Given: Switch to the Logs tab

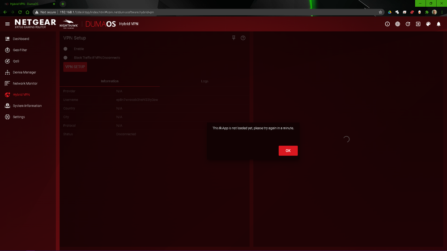Looking at the screenshot, I should click(204, 81).
